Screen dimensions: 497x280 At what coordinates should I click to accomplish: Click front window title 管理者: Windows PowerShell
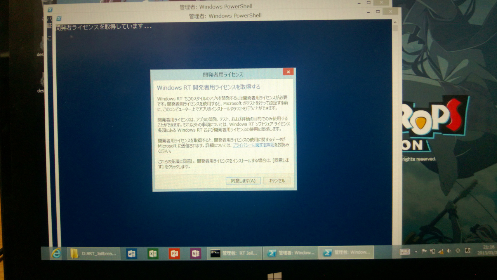(x=225, y=16)
